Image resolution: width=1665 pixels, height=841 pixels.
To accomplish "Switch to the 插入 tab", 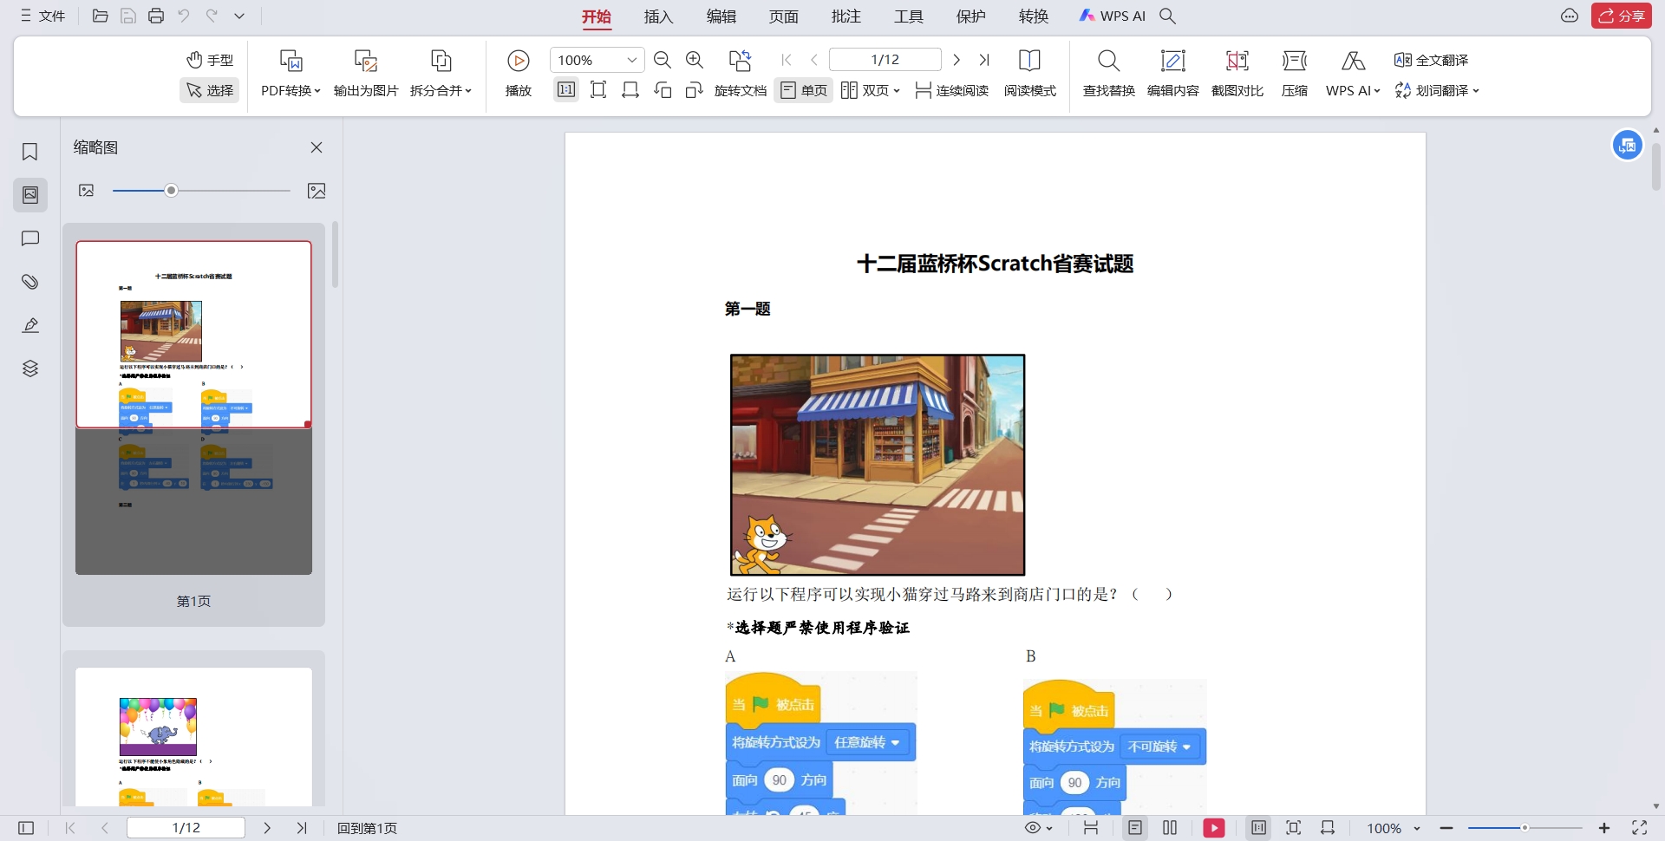I will click(x=658, y=16).
